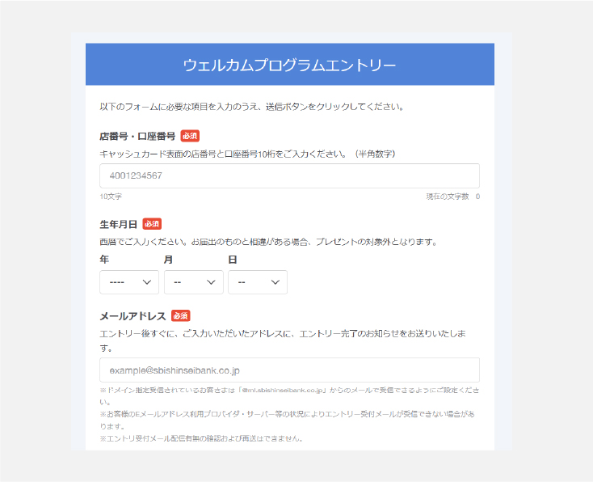The height and width of the screenshot is (482, 593).
Task: Click the ※お客様のEメールアドレス利用プロバイダ note text
Action: (x=288, y=420)
